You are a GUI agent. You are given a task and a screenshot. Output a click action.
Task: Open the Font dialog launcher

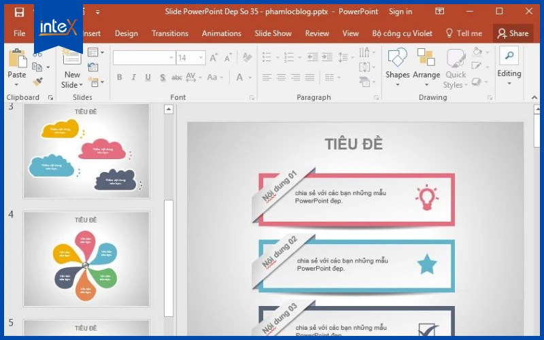point(252,98)
